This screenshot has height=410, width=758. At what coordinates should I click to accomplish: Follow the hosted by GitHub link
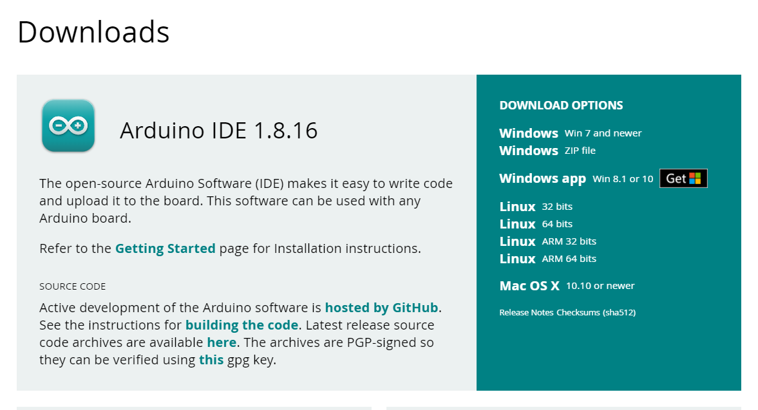(382, 308)
